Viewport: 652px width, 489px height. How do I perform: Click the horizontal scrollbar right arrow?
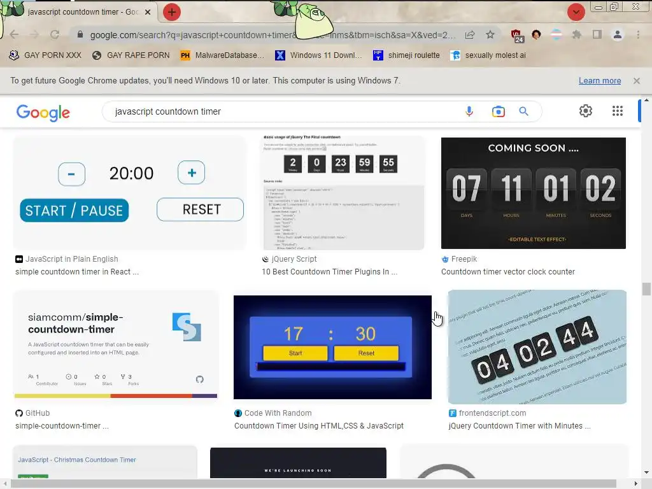click(636, 484)
